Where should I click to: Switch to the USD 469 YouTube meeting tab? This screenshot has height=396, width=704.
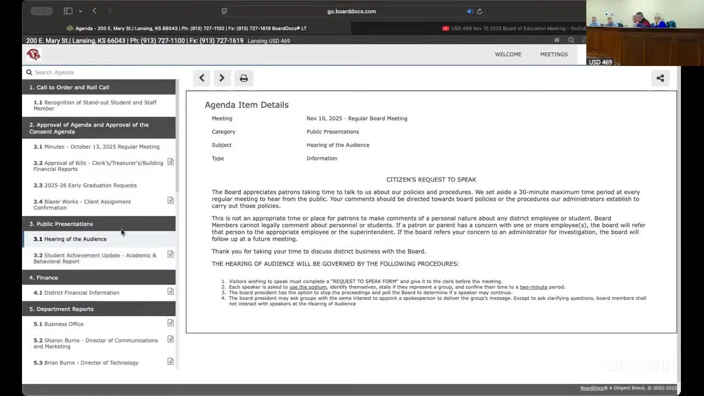pos(514,28)
